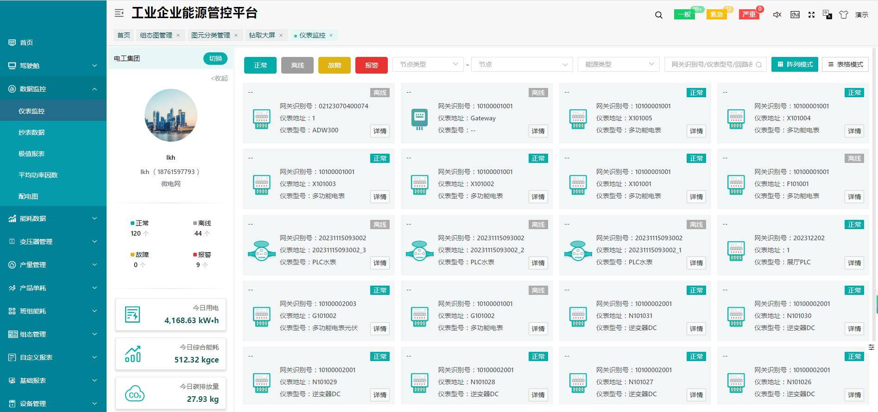
Task: Click the gateway device icon on the Gateway card
Action: (x=419, y=119)
